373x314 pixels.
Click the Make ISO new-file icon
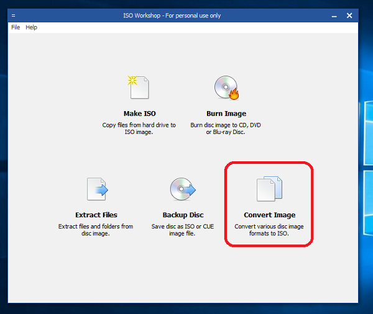coord(139,87)
